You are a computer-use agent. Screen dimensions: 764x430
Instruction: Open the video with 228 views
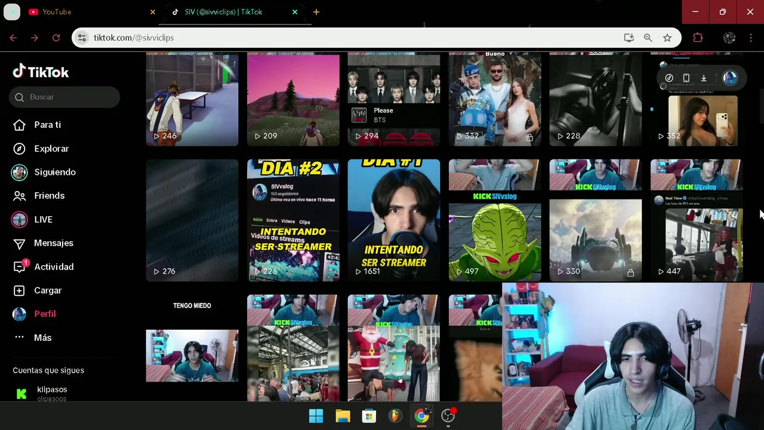pos(596,100)
